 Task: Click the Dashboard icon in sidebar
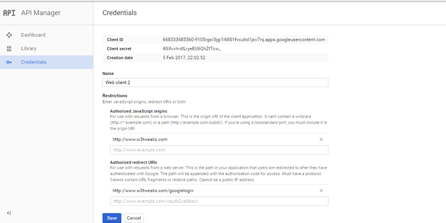pos(9,35)
